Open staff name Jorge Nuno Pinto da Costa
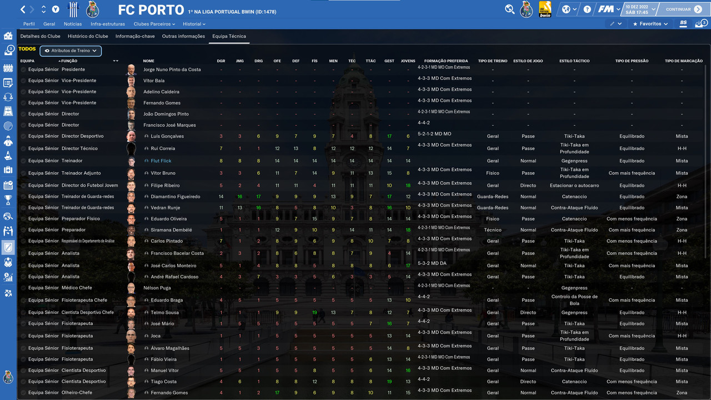The image size is (711, 400). [x=172, y=69]
